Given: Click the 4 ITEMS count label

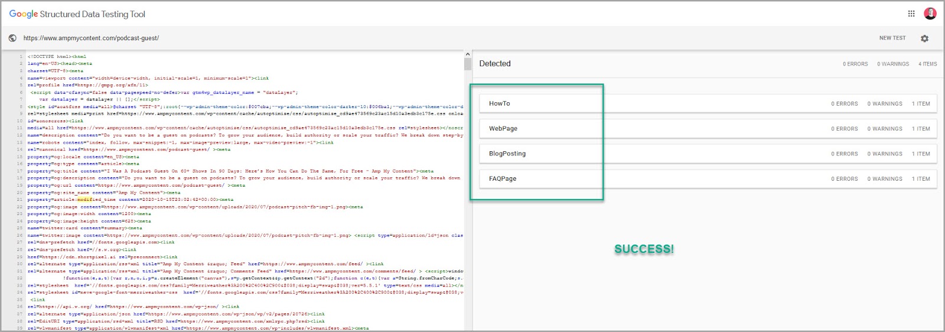Looking at the screenshot, I should [927, 64].
